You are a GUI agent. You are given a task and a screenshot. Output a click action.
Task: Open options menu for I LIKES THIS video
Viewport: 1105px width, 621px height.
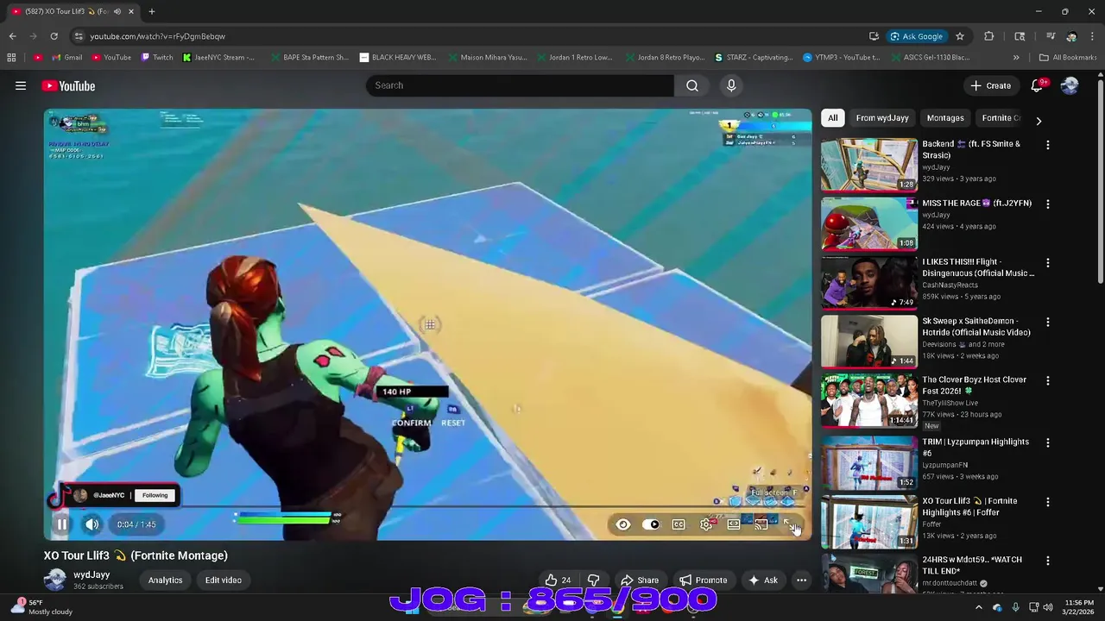[x=1048, y=263]
